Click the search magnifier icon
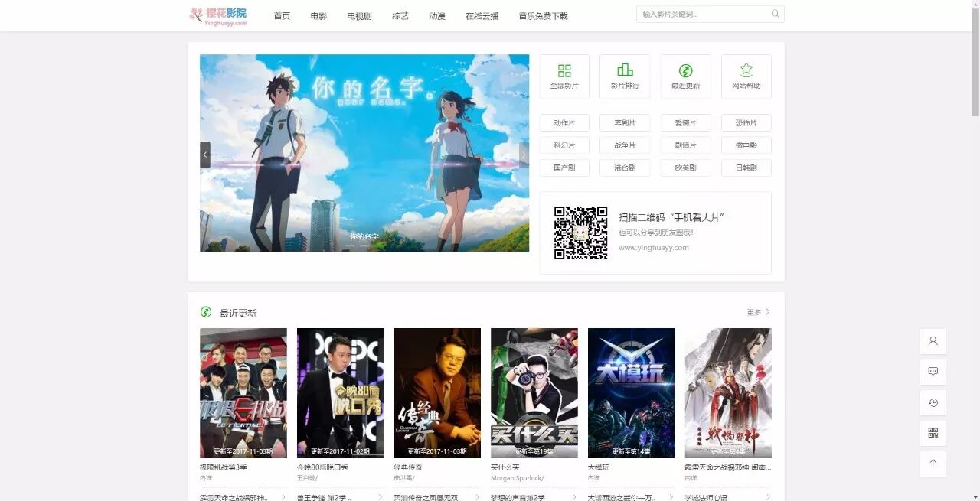 click(775, 14)
